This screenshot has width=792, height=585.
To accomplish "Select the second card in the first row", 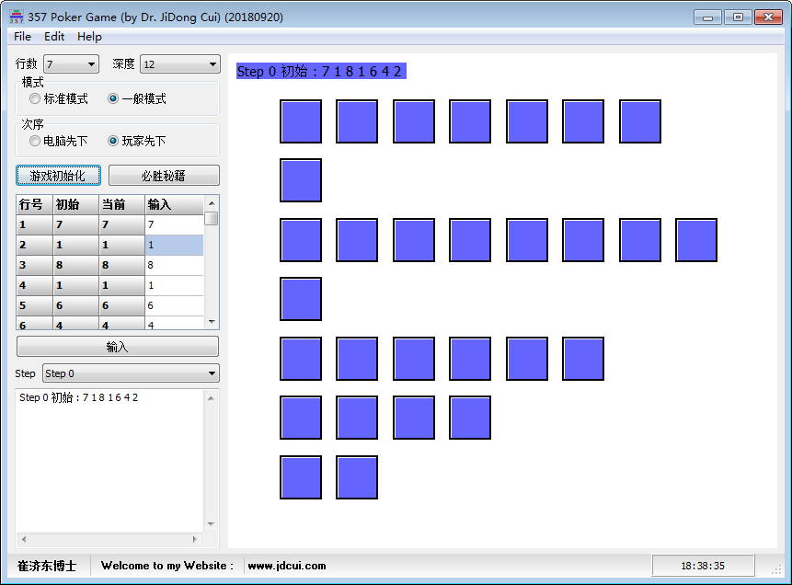I will [357, 121].
